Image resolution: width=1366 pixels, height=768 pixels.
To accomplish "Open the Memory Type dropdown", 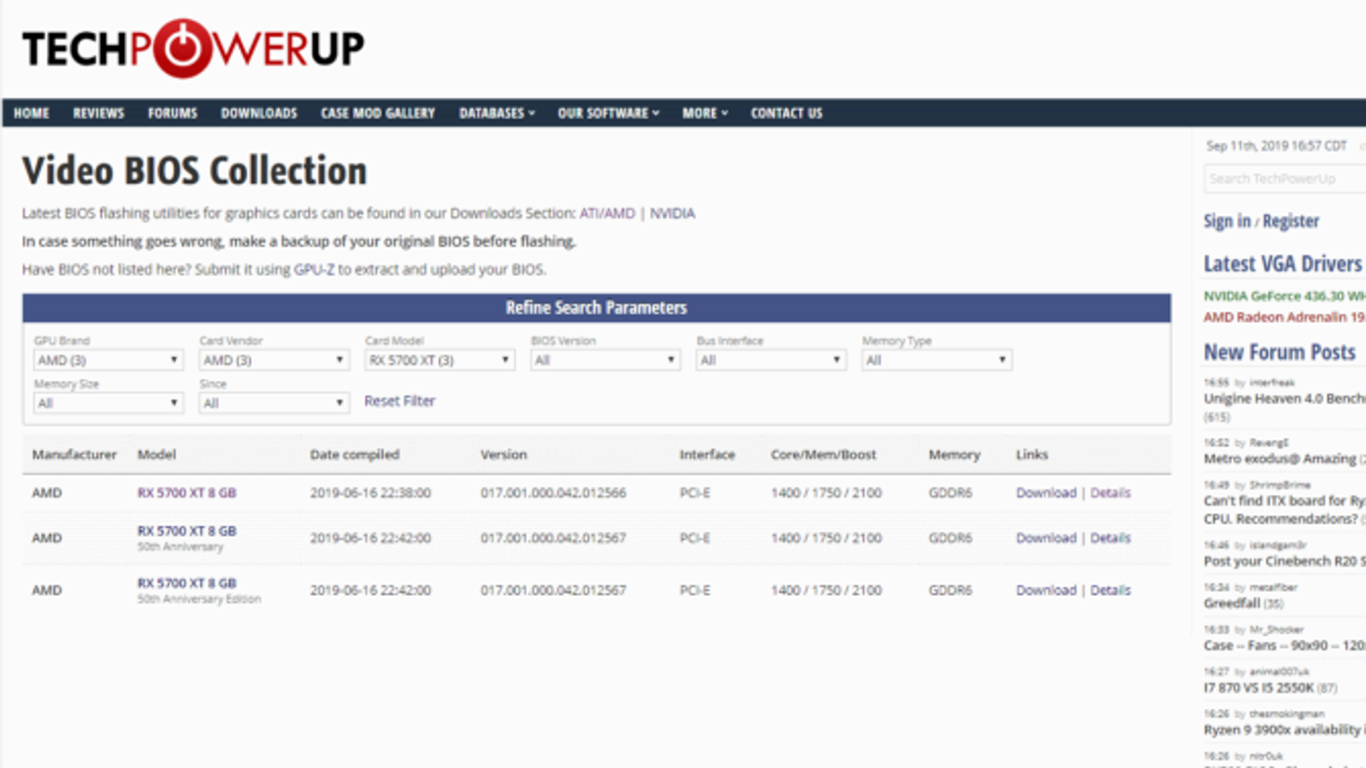I will pyautogui.click(x=936, y=360).
